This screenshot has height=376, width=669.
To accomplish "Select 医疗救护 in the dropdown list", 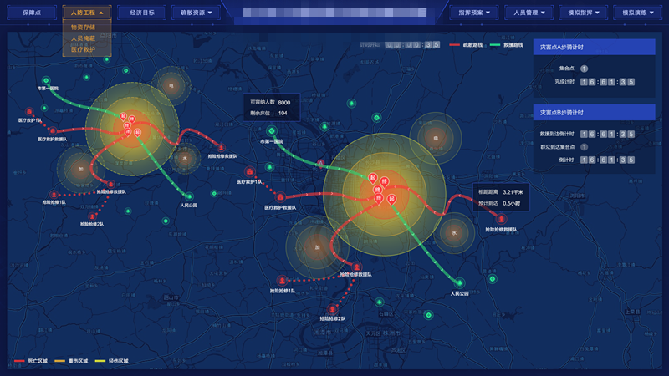I will coord(84,49).
